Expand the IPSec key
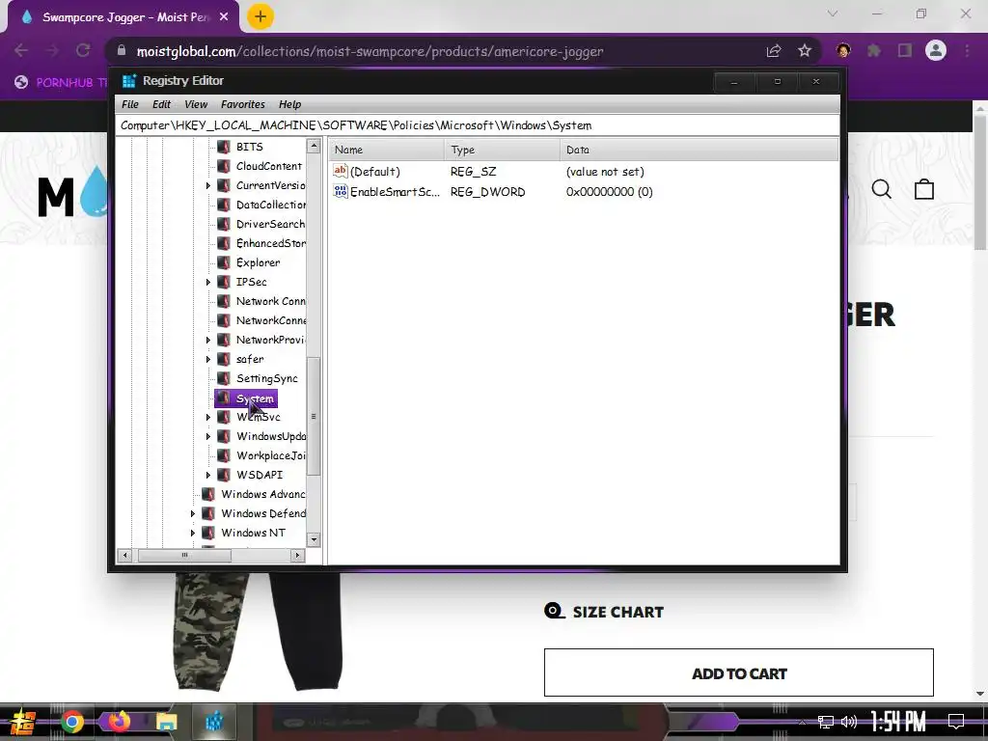The height and width of the screenshot is (741, 988). [x=208, y=283]
